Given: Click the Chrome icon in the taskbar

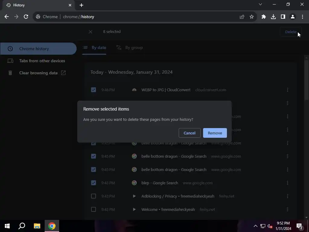Looking at the screenshot, I should (52, 226).
